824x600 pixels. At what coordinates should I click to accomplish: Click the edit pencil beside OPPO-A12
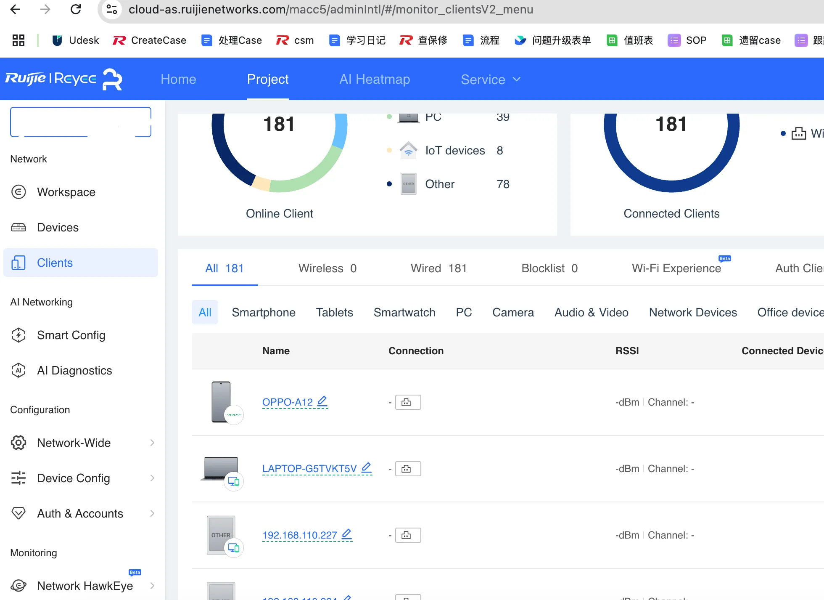(x=322, y=401)
